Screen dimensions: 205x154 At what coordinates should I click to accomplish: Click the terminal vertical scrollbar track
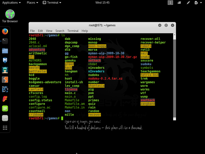pyautogui.click(x=174, y=78)
